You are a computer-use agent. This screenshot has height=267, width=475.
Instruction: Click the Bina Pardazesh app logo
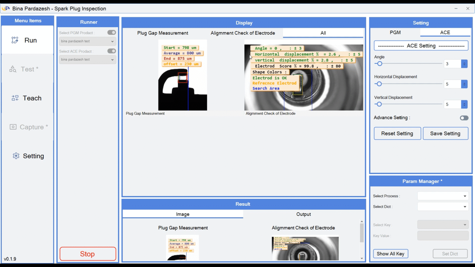coord(6,8)
